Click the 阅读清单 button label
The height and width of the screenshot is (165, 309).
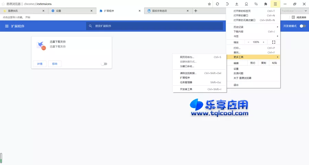tap(301, 17)
